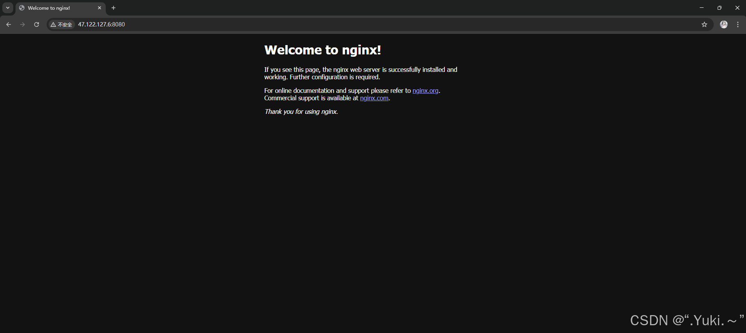Open the user profile avatar menu
746x333 pixels.
724,24
